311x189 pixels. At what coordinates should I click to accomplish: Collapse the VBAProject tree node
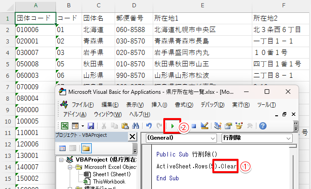click(x=61, y=160)
